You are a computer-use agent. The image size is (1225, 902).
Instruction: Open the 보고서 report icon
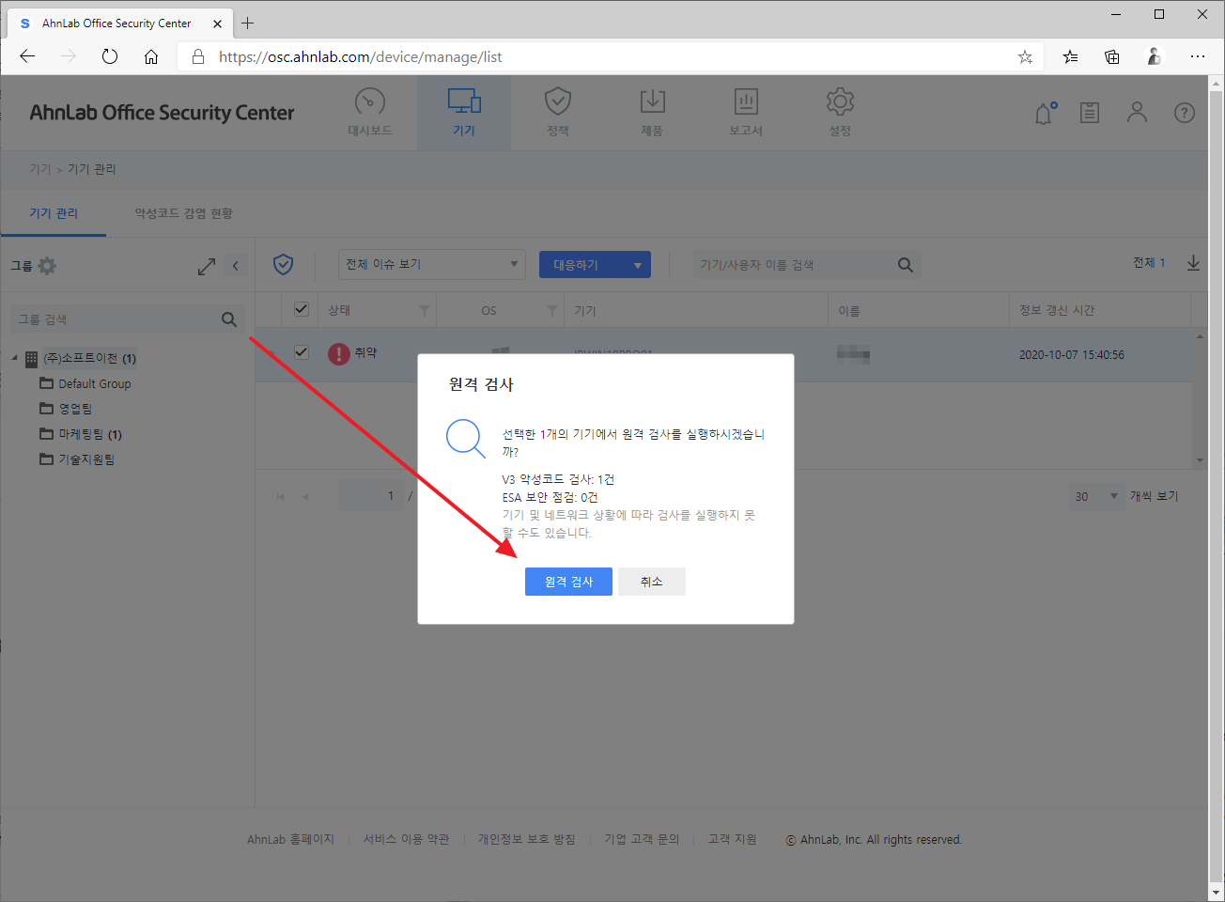point(746,101)
